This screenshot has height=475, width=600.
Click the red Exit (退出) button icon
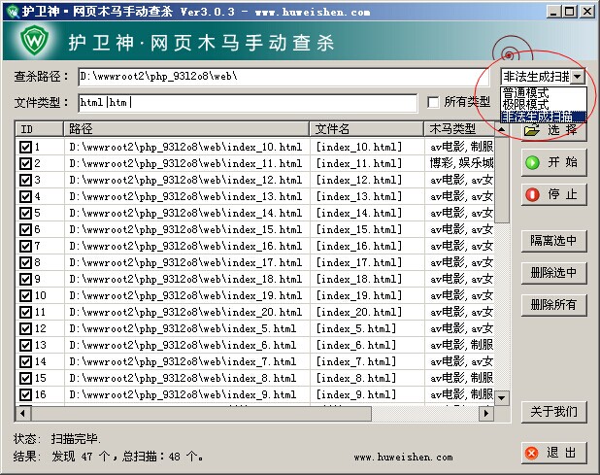coord(532,453)
